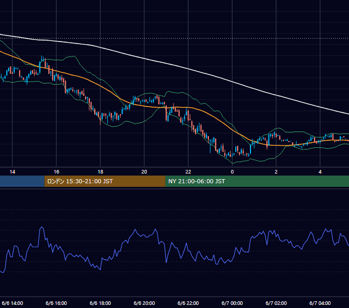Click the blue session bar before ロンドン
349x308 pixels.
[22, 181]
